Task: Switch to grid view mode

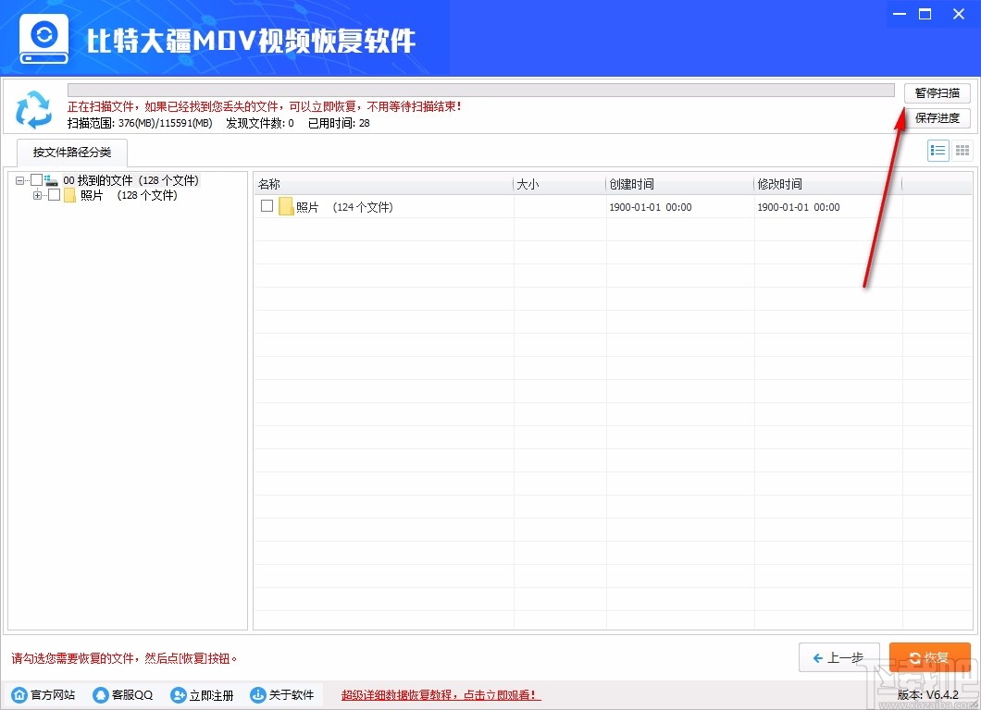Action: coord(962,150)
